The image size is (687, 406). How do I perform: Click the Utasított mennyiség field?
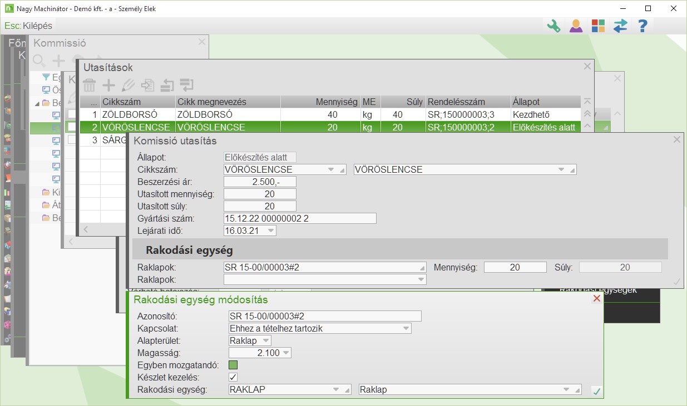coord(260,194)
